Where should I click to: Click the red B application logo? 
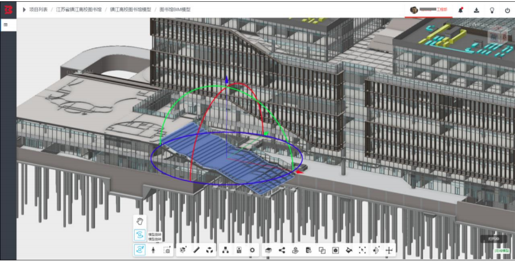(8, 10)
